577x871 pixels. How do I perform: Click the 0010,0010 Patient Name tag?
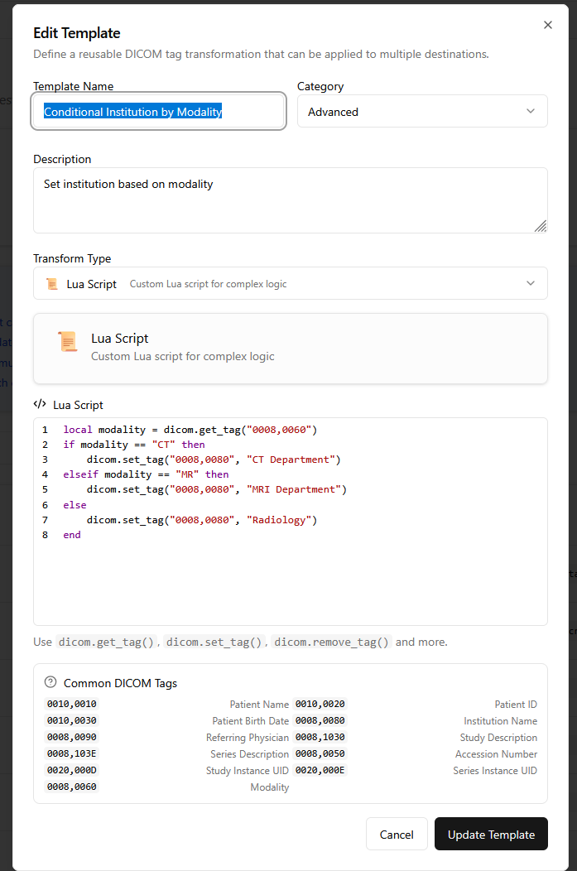70,705
